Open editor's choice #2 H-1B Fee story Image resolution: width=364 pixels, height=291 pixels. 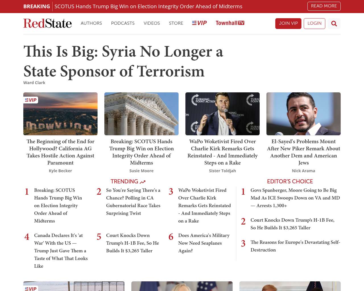tap(292, 224)
